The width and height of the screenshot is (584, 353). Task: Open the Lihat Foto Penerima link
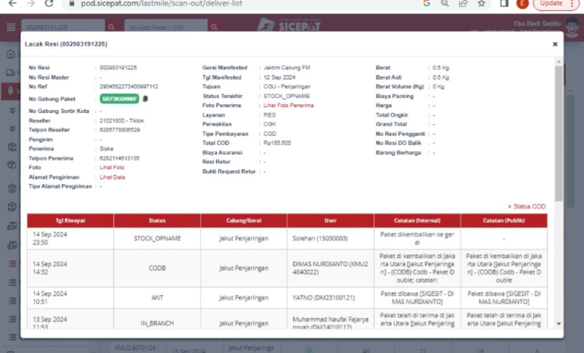(288, 105)
